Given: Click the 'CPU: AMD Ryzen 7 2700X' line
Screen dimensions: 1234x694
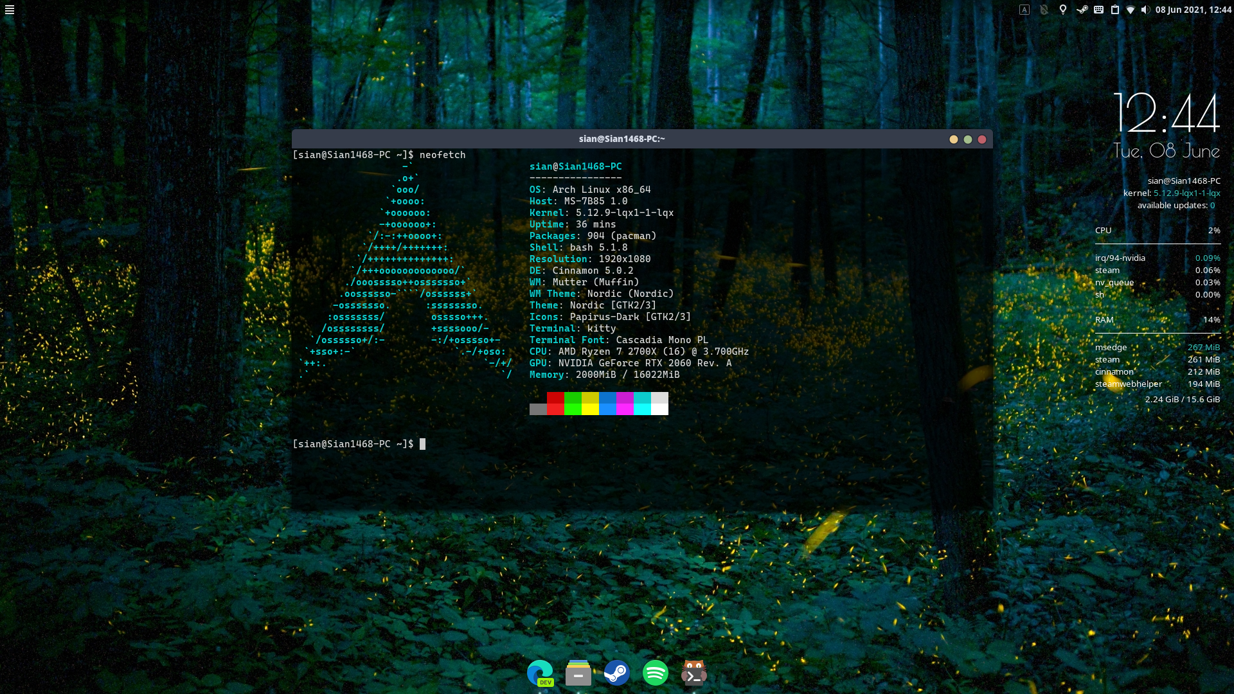Looking at the screenshot, I should click(x=639, y=351).
